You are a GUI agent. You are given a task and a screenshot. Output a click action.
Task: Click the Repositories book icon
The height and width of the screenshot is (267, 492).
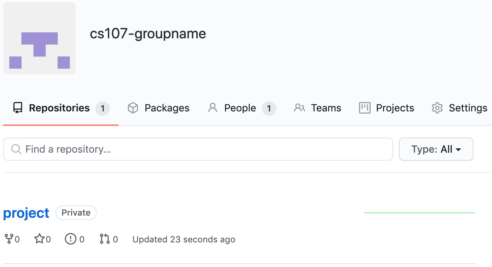click(18, 108)
